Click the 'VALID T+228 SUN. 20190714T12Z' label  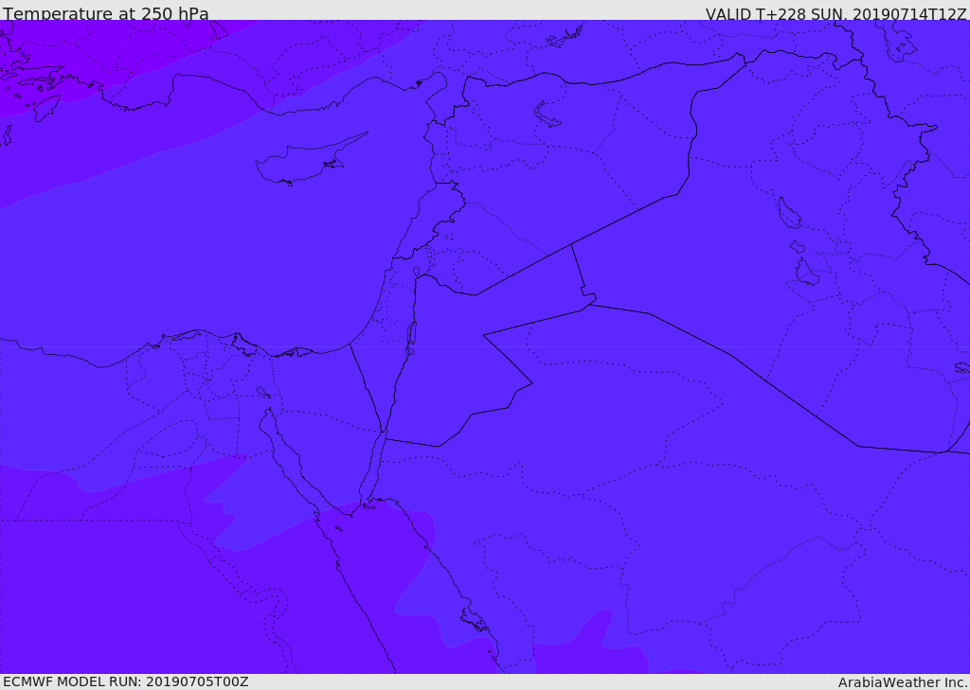click(835, 14)
